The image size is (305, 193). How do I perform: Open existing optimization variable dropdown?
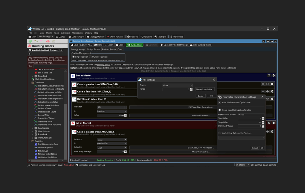pyautogui.click(x=241, y=138)
